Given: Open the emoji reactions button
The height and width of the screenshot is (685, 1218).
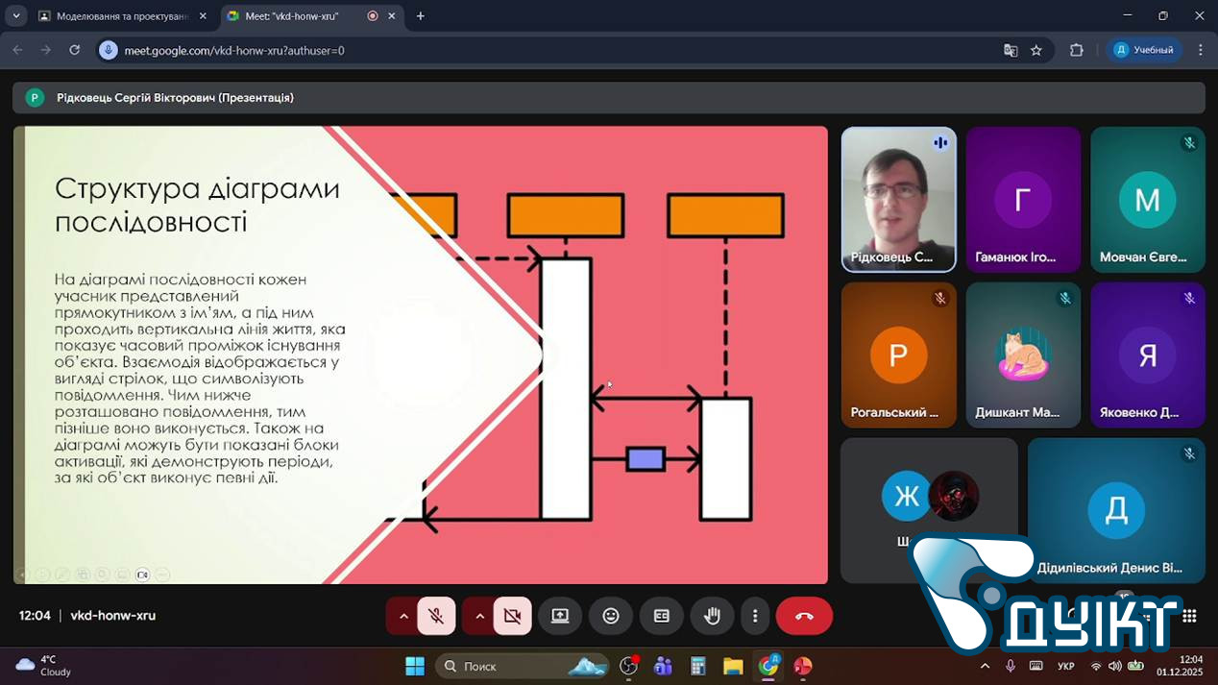Looking at the screenshot, I should [611, 616].
